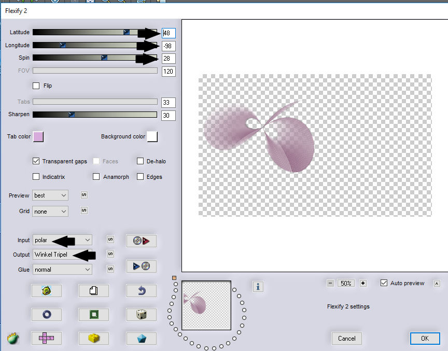448x351 pixels.
Task: Open the Input projection dropdown
Action: 62,240
